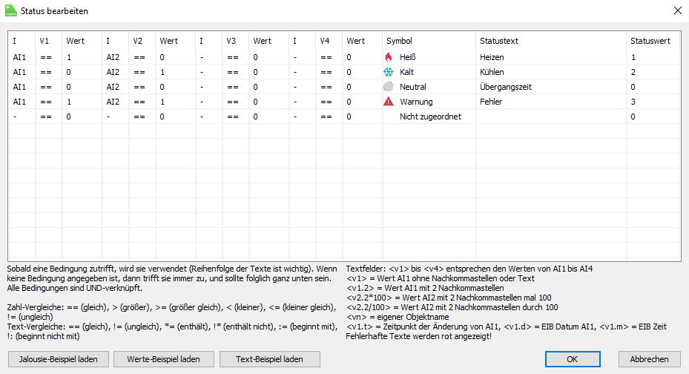Cancel with the Abbrechen button
Screen dimensions: 689x374
click(x=649, y=359)
